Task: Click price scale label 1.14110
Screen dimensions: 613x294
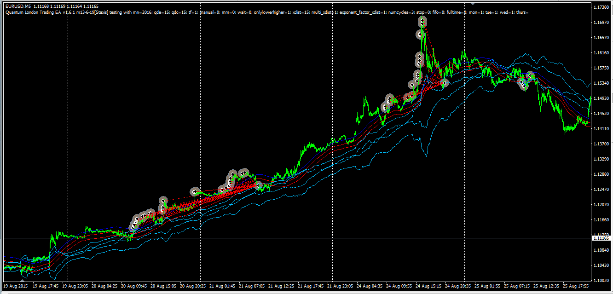Action: pyautogui.click(x=601, y=129)
